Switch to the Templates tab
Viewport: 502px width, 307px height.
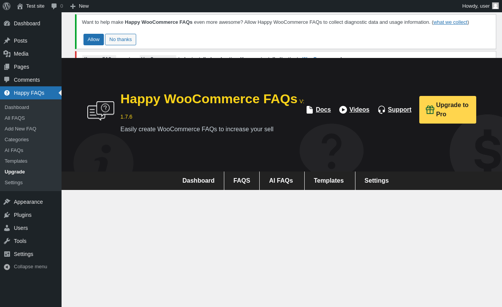[329, 181]
